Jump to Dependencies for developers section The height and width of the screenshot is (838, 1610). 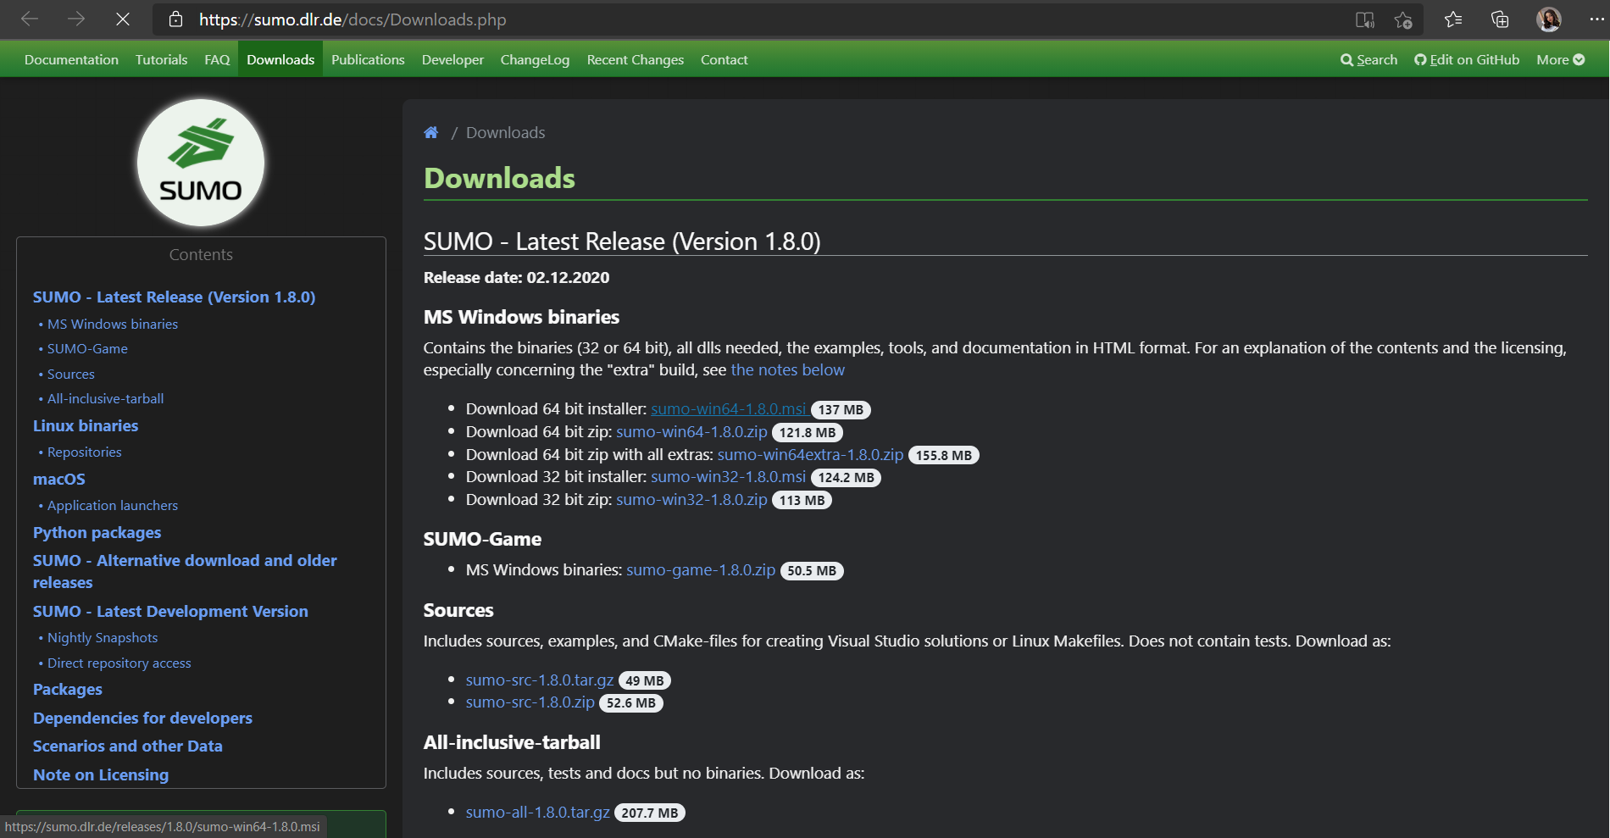coord(142,719)
